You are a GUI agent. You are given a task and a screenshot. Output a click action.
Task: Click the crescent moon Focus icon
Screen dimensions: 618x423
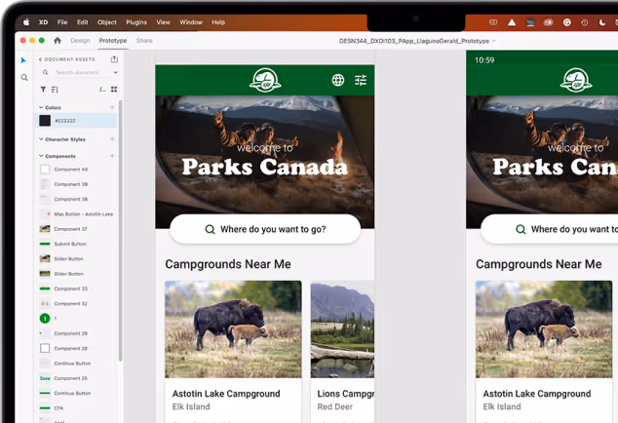coord(602,22)
